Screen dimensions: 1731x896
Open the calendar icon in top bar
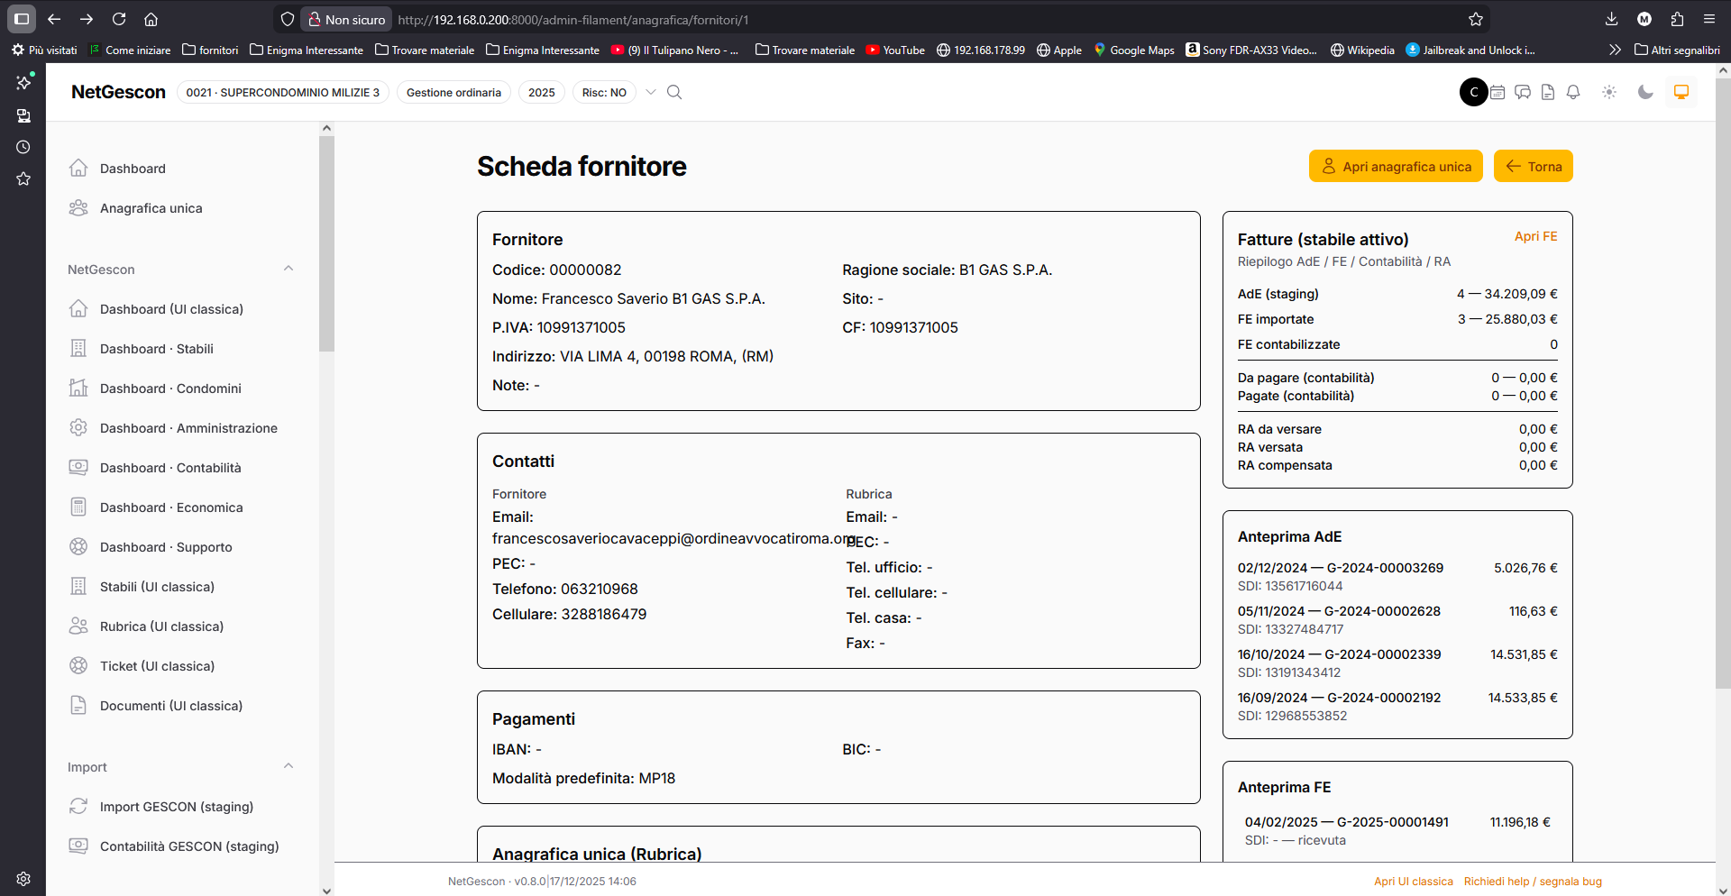pos(1497,92)
